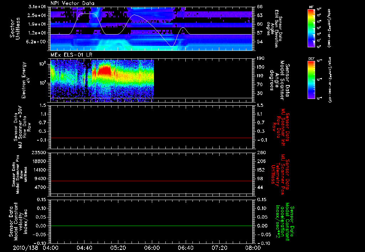The width and height of the screenshot is (365, 252).
Task: Click the DEF color scale bar
Action: pos(312,80)
